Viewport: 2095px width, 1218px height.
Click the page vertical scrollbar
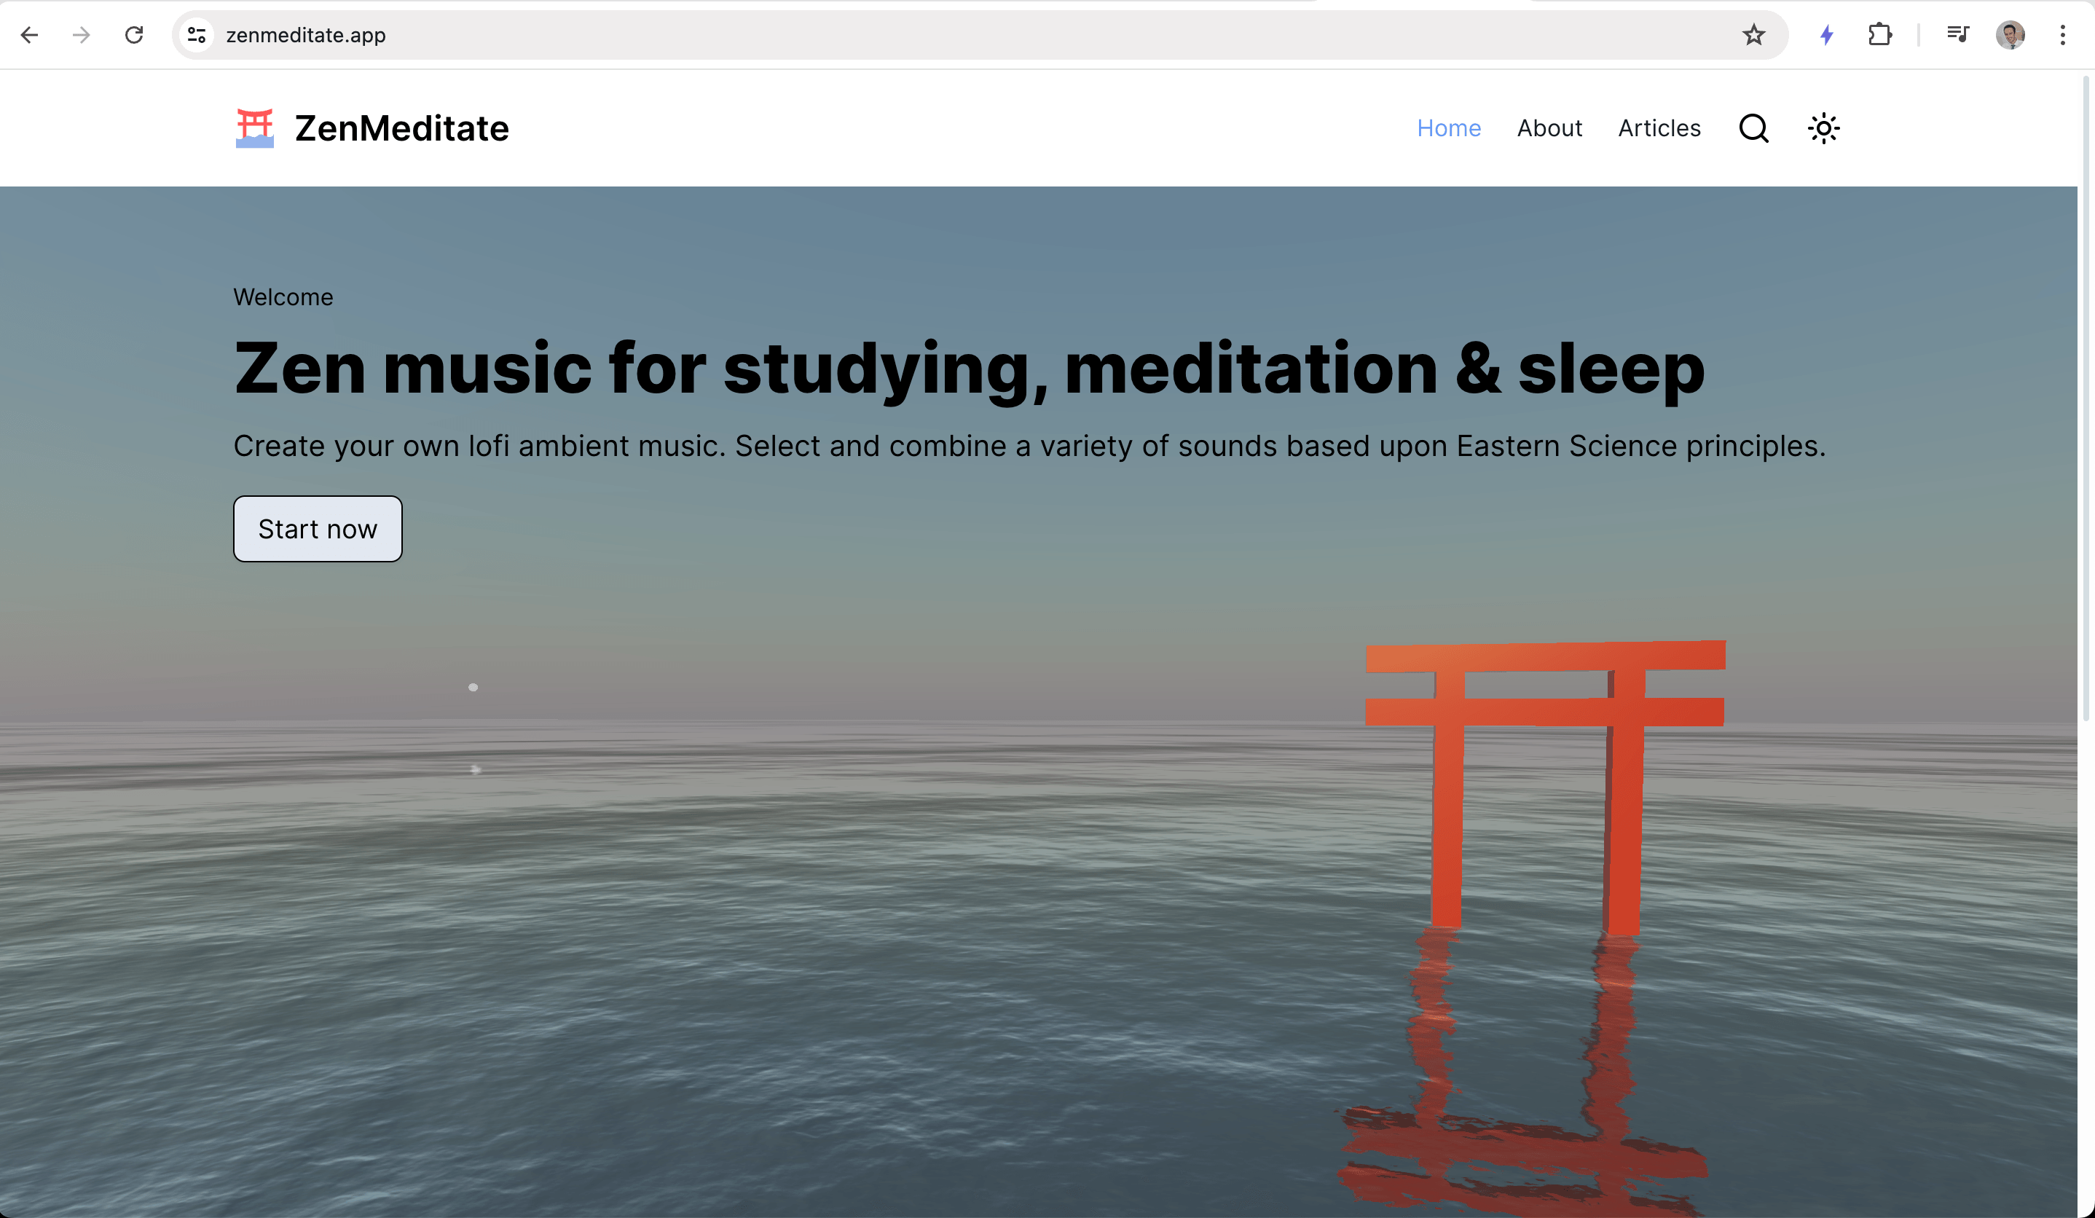click(x=2086, y=399)
